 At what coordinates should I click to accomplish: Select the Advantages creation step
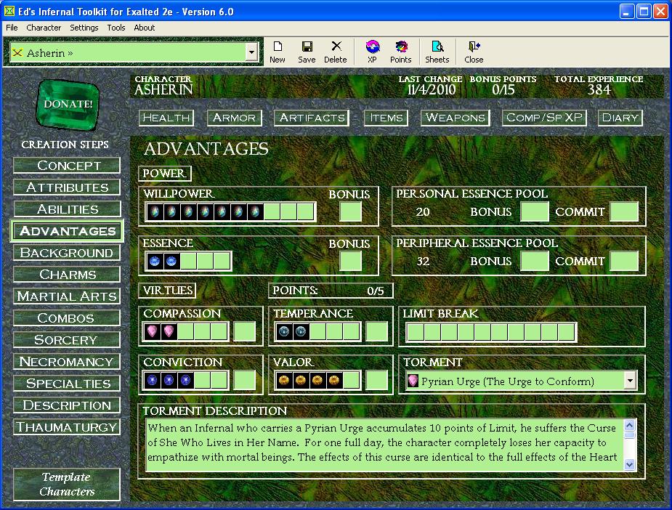tap(67, 231)
